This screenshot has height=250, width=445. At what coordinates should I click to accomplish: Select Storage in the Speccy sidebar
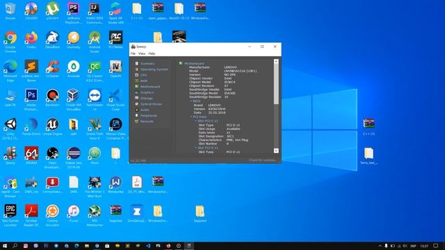pyautogui.click(x=147, y=98)
